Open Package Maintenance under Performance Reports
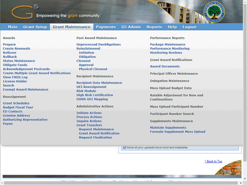The width and height of the screenshot is (247, 185). [167, 44]
